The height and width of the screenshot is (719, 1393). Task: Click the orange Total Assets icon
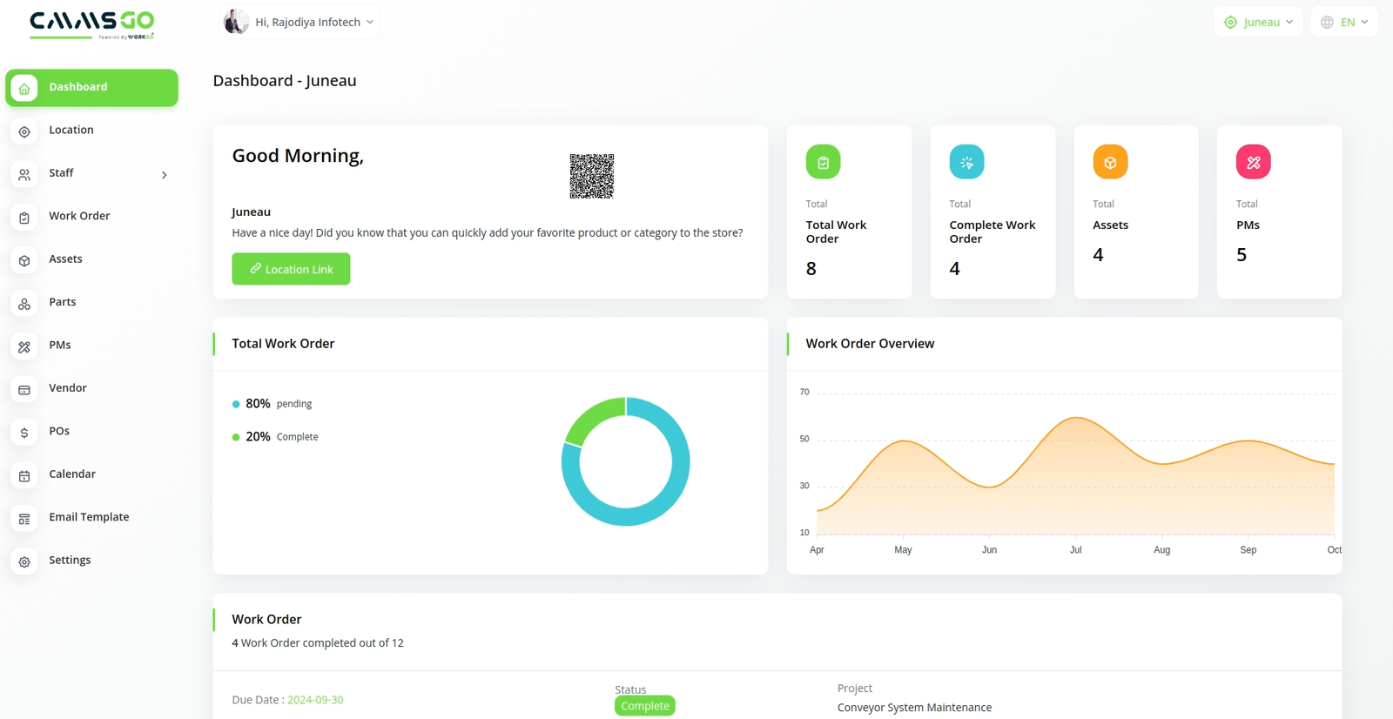coord(1110,162)
